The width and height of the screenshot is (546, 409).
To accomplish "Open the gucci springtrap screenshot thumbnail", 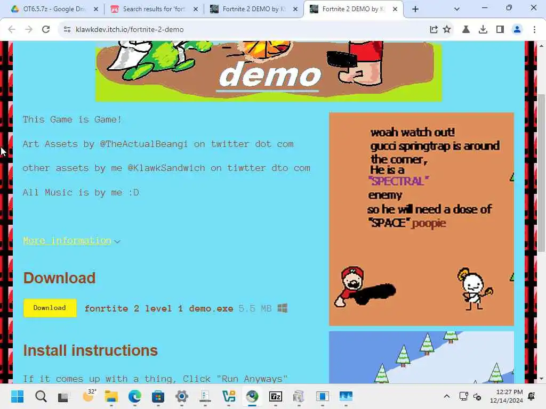I will 421,219.
